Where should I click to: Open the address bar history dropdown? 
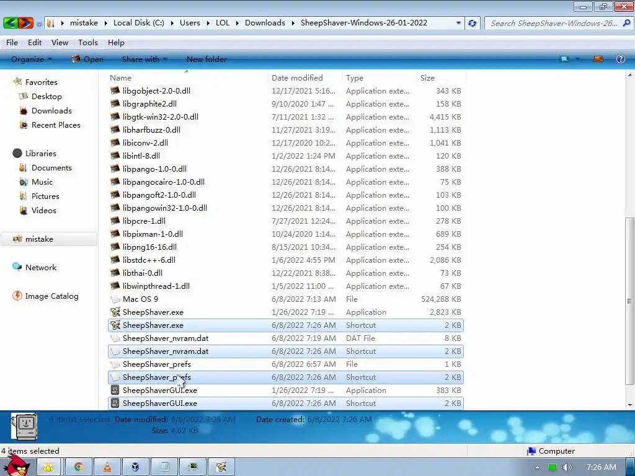458,23
